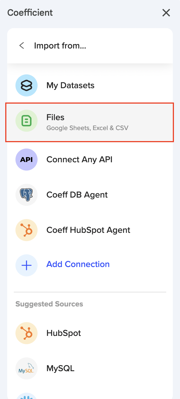Click the Coeff HubSpot Agent icon
The image size is (180, 399).
tap(27, 230)
